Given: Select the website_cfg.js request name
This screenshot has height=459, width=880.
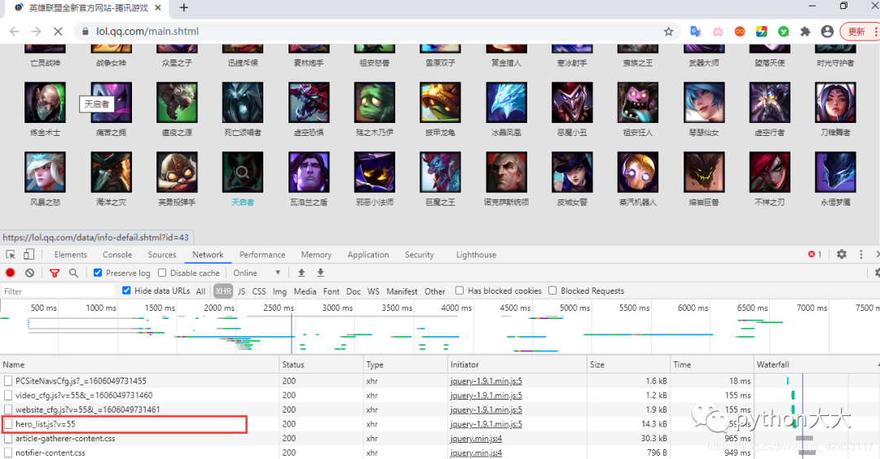Looking at the screenshot, I should tap(87, 409).
